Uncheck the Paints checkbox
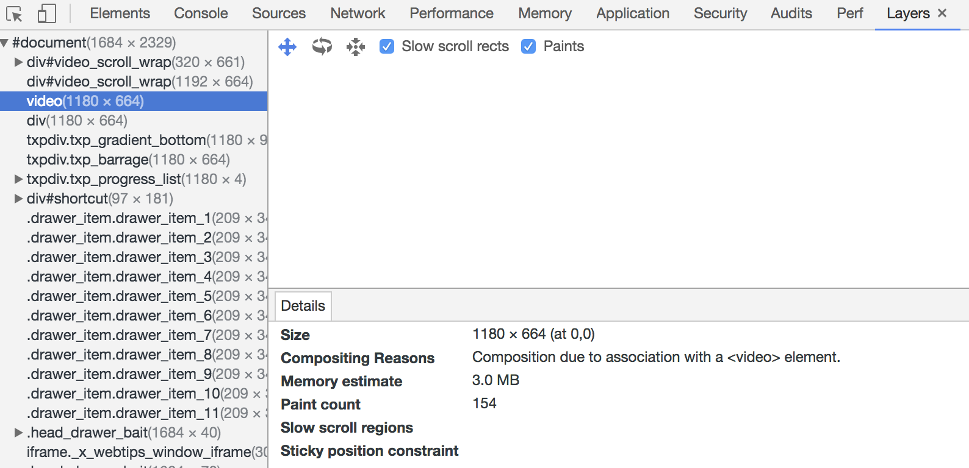Screen dimensions: 969x468 528,46
